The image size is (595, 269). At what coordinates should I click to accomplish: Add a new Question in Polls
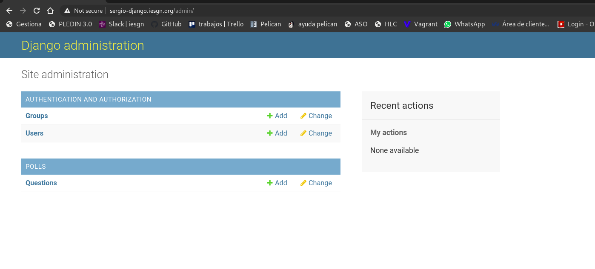[277, 183]
